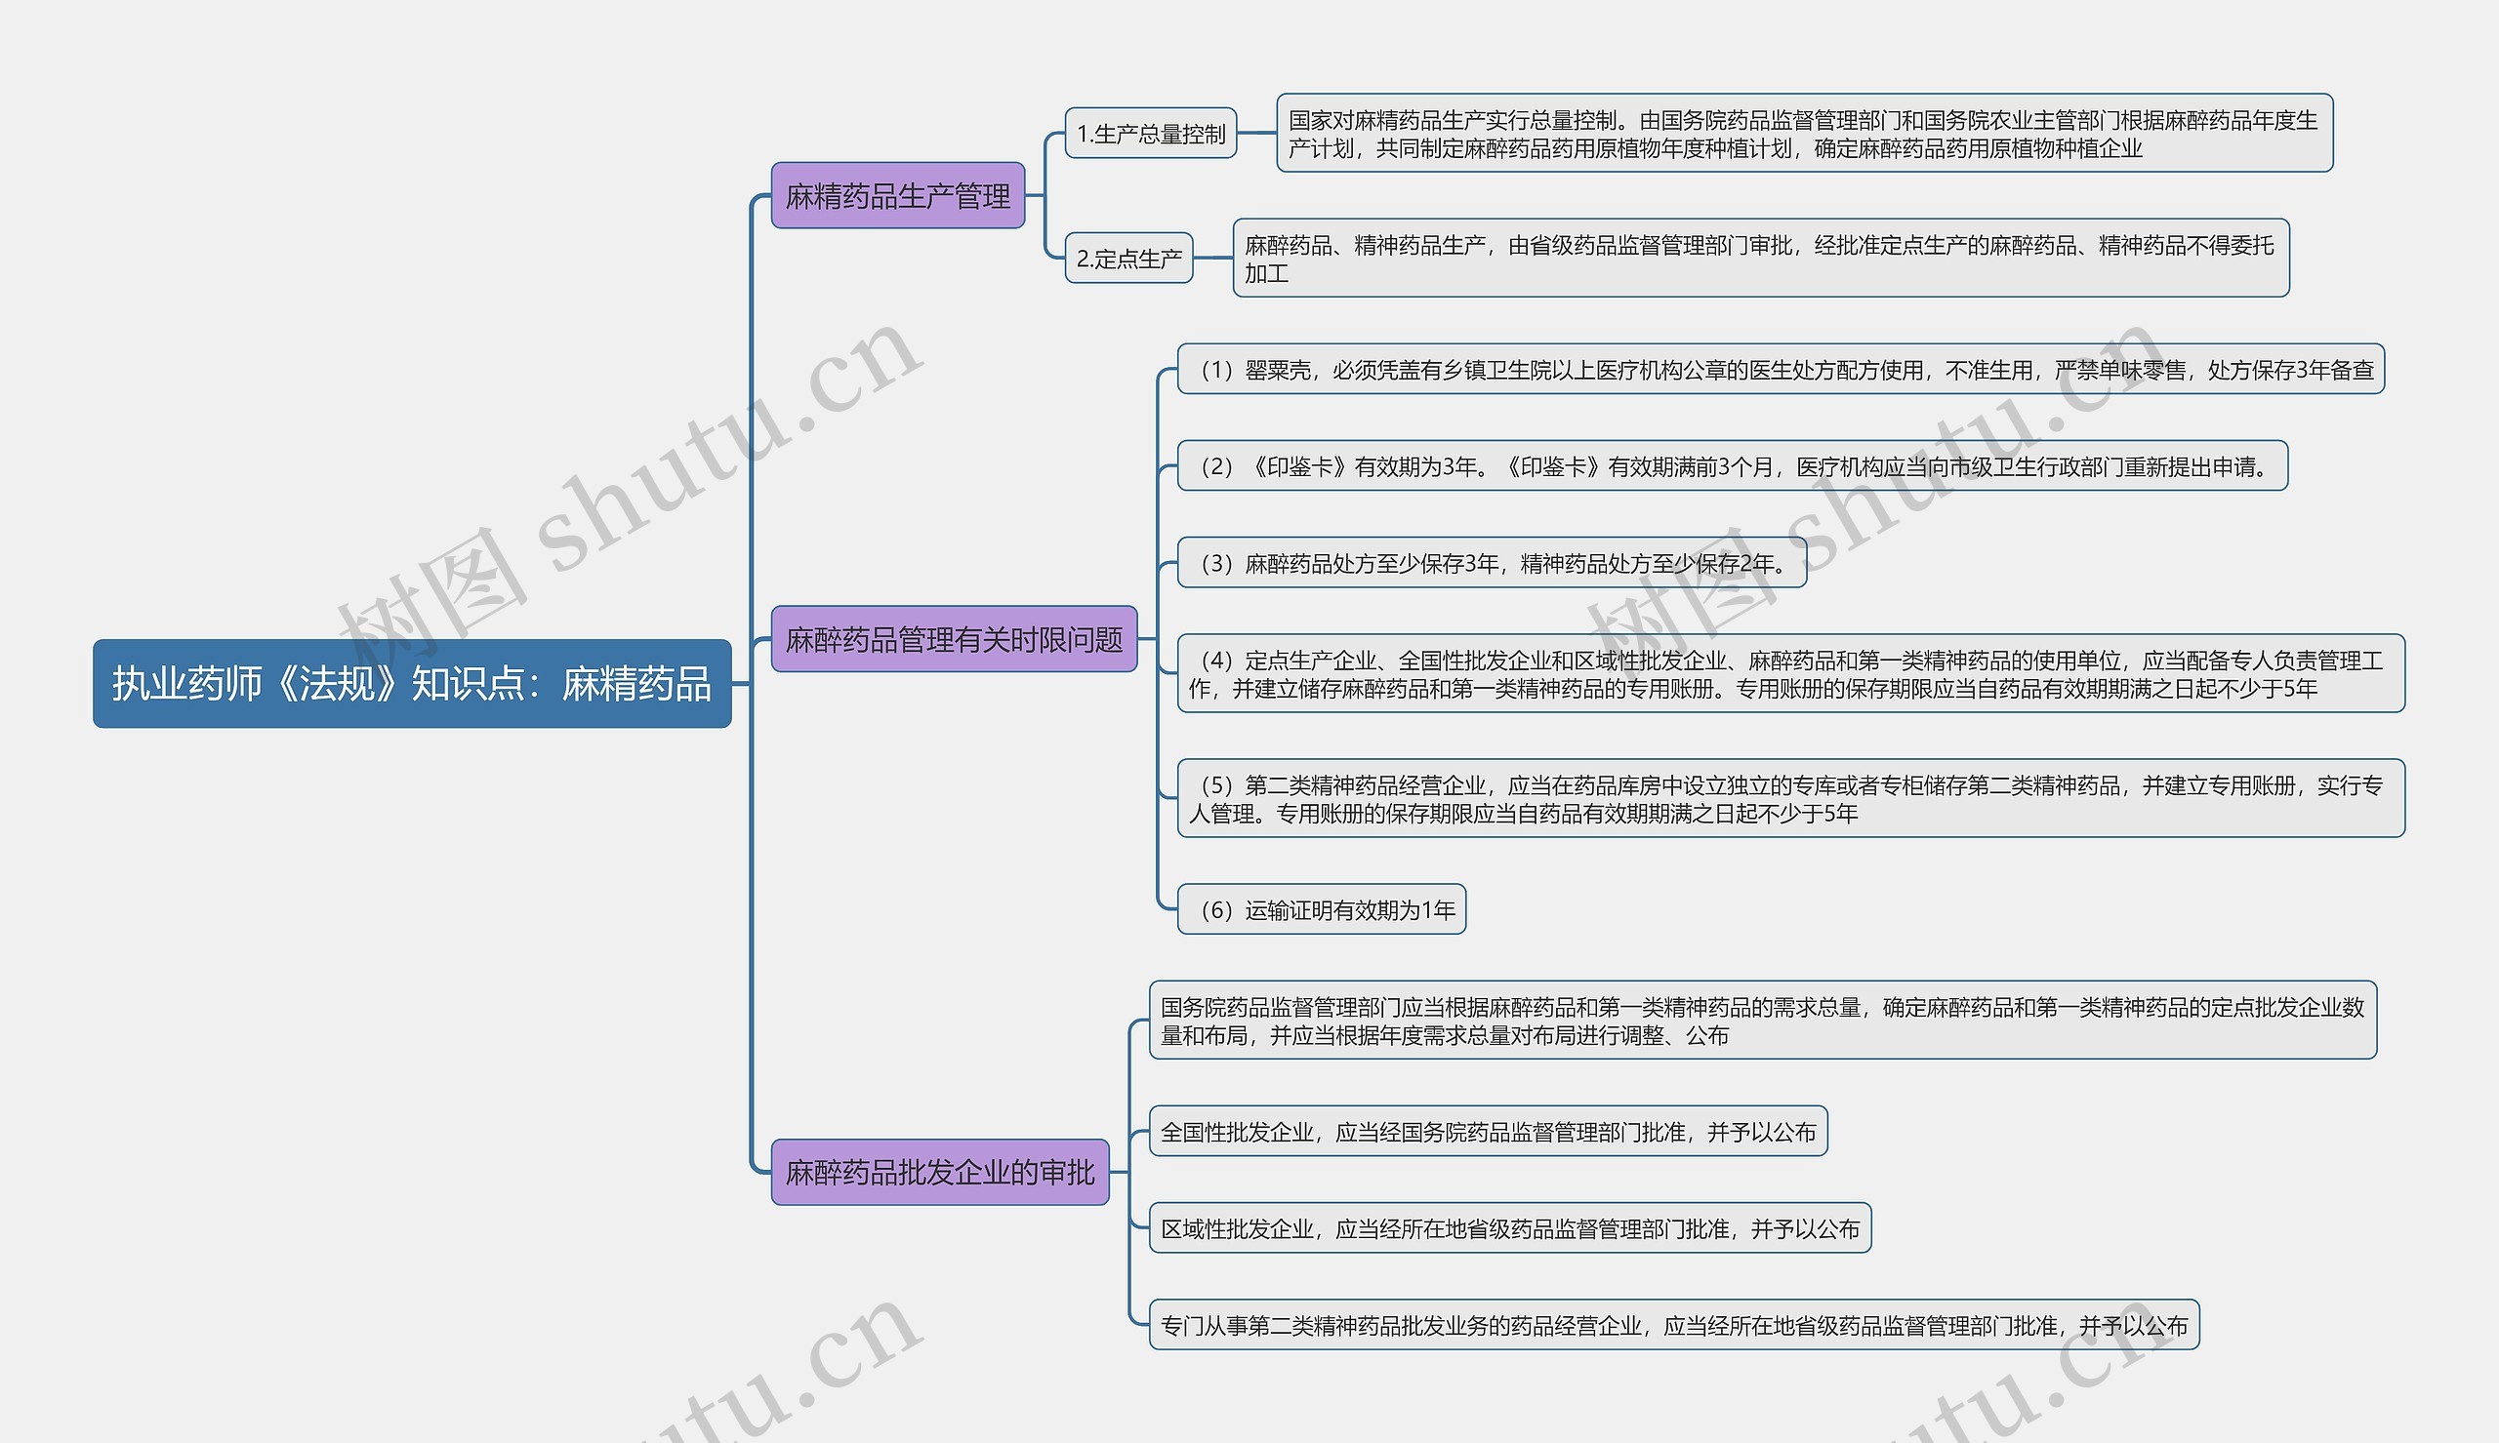Image resolution: width=2499 pixels, height=1443 pixels.
Task: Click the 全国性批发企业 approval node
Action: point(1487,1132)
